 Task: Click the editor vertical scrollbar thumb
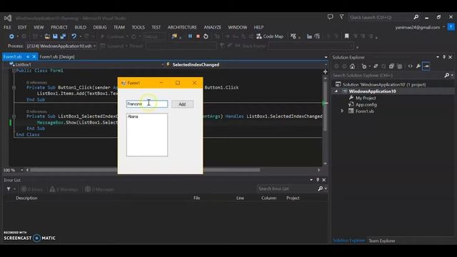(326, 106)
